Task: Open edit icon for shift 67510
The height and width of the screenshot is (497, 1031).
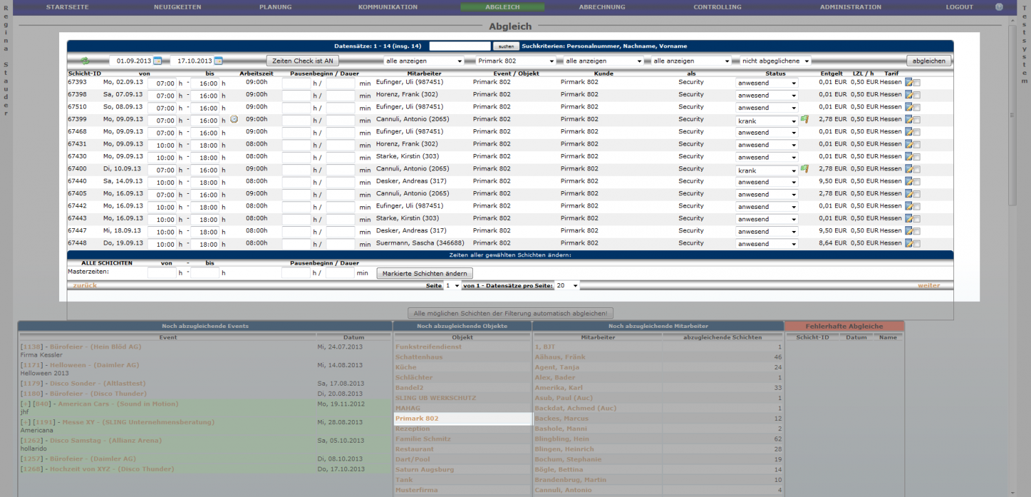Action: pos(909,107)
